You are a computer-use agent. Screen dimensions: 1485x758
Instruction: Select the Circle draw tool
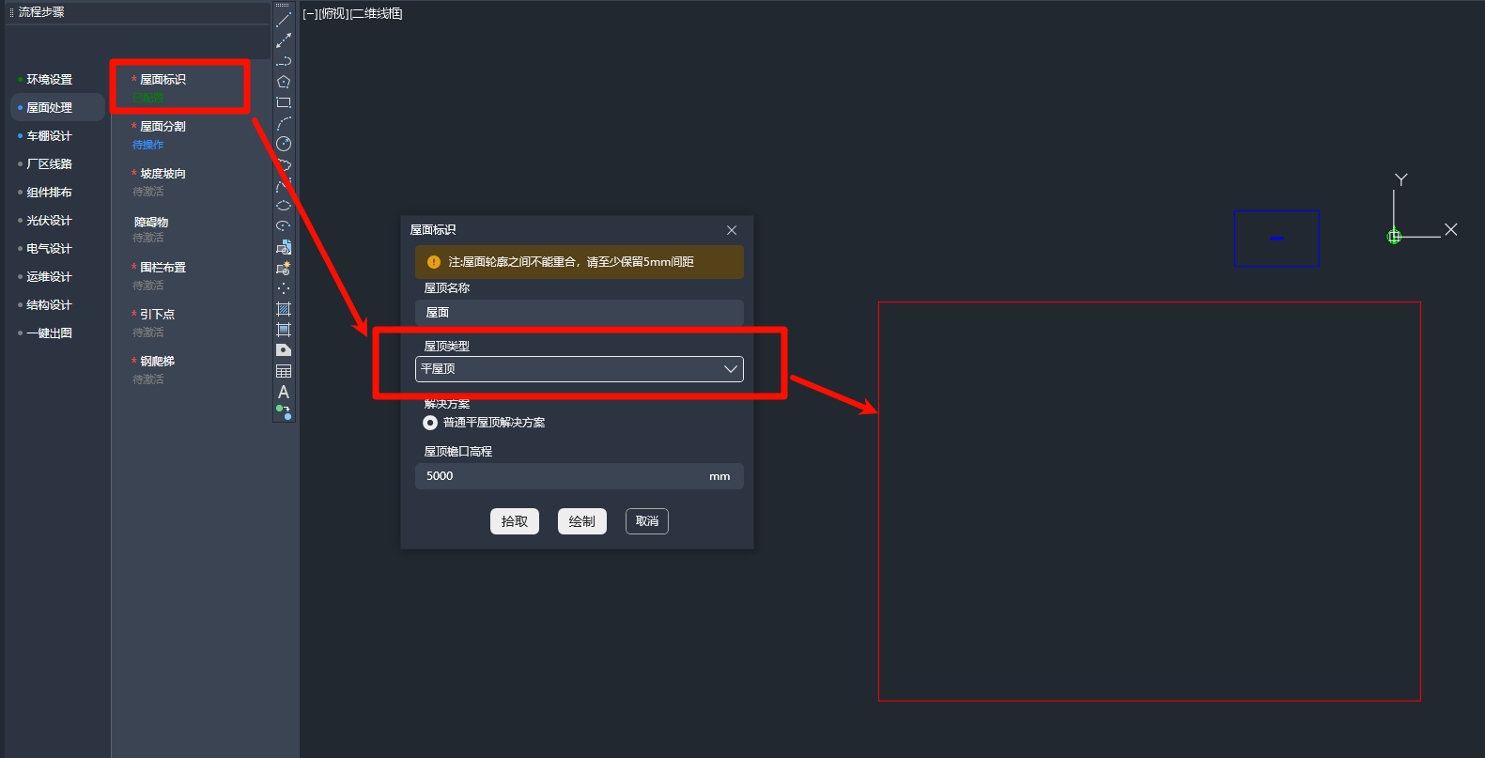click(284, 144)
